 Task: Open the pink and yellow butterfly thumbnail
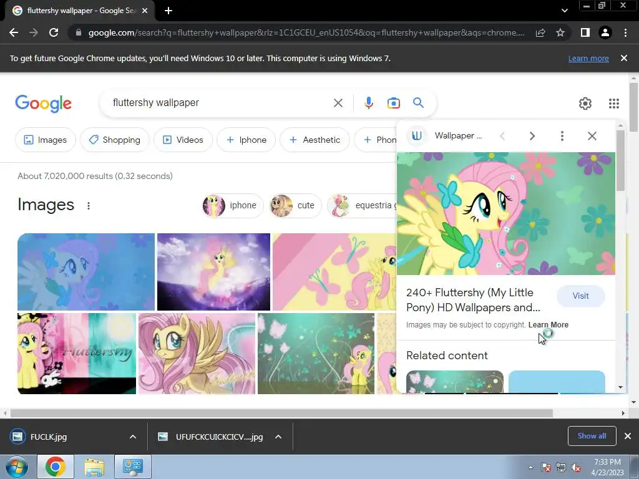coord(334,272)
